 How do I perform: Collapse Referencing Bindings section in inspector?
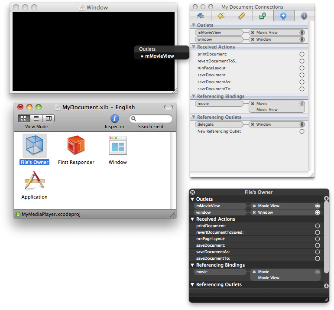click(194, 97)
